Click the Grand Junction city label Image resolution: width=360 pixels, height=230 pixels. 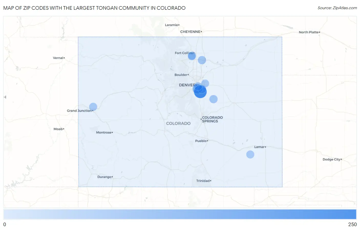pos(79,111)
